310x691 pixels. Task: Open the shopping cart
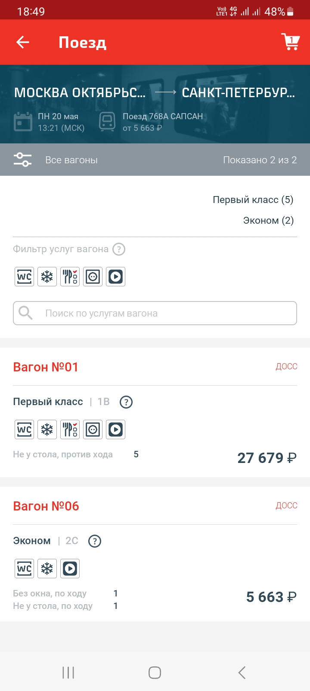coord(290,42)
